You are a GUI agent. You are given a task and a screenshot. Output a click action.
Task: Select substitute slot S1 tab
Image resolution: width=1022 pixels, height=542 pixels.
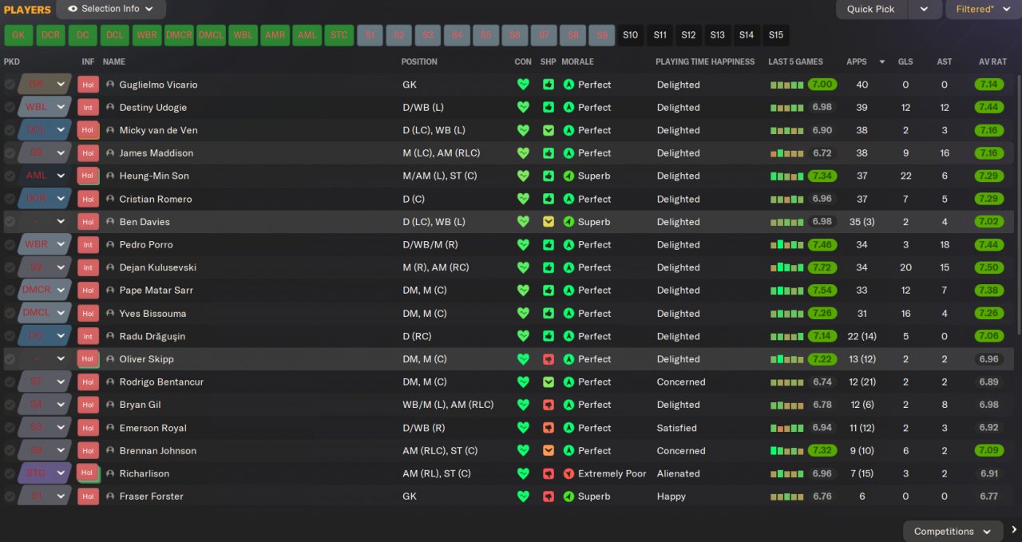370,35
